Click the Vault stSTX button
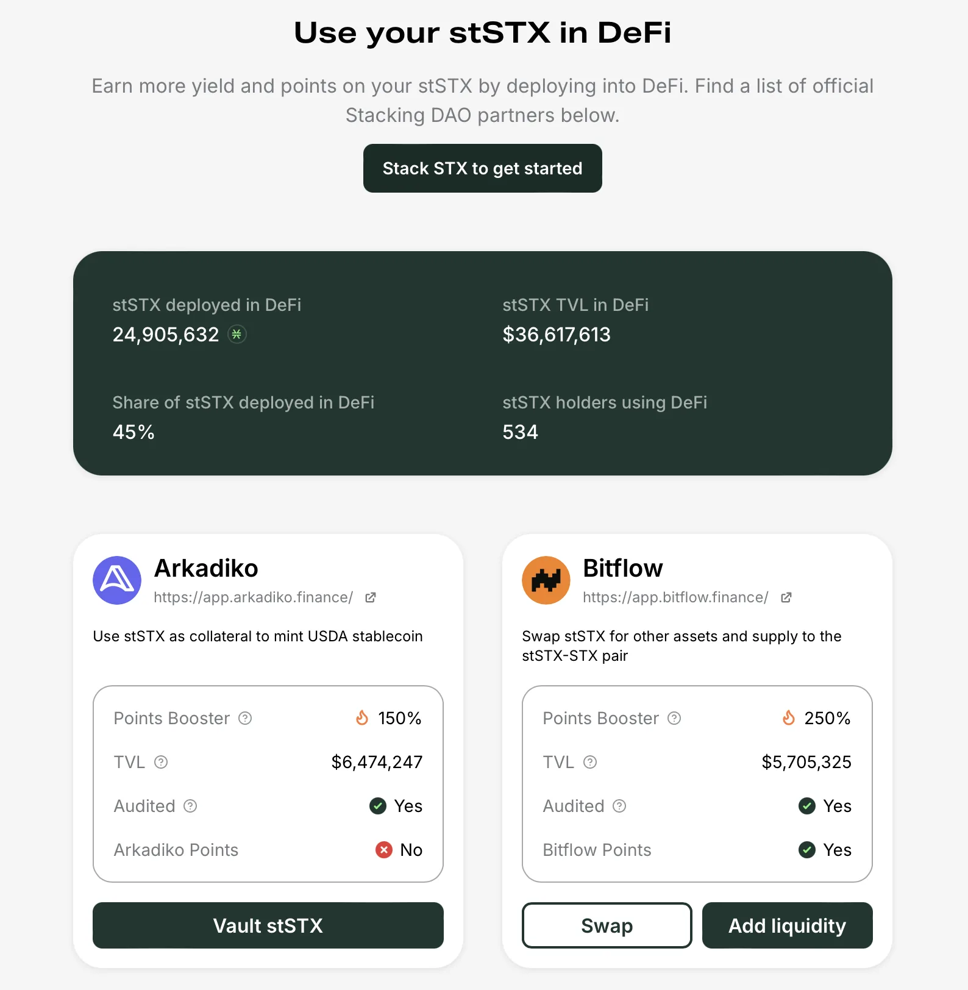968x990 pixels. pos(268,925)
